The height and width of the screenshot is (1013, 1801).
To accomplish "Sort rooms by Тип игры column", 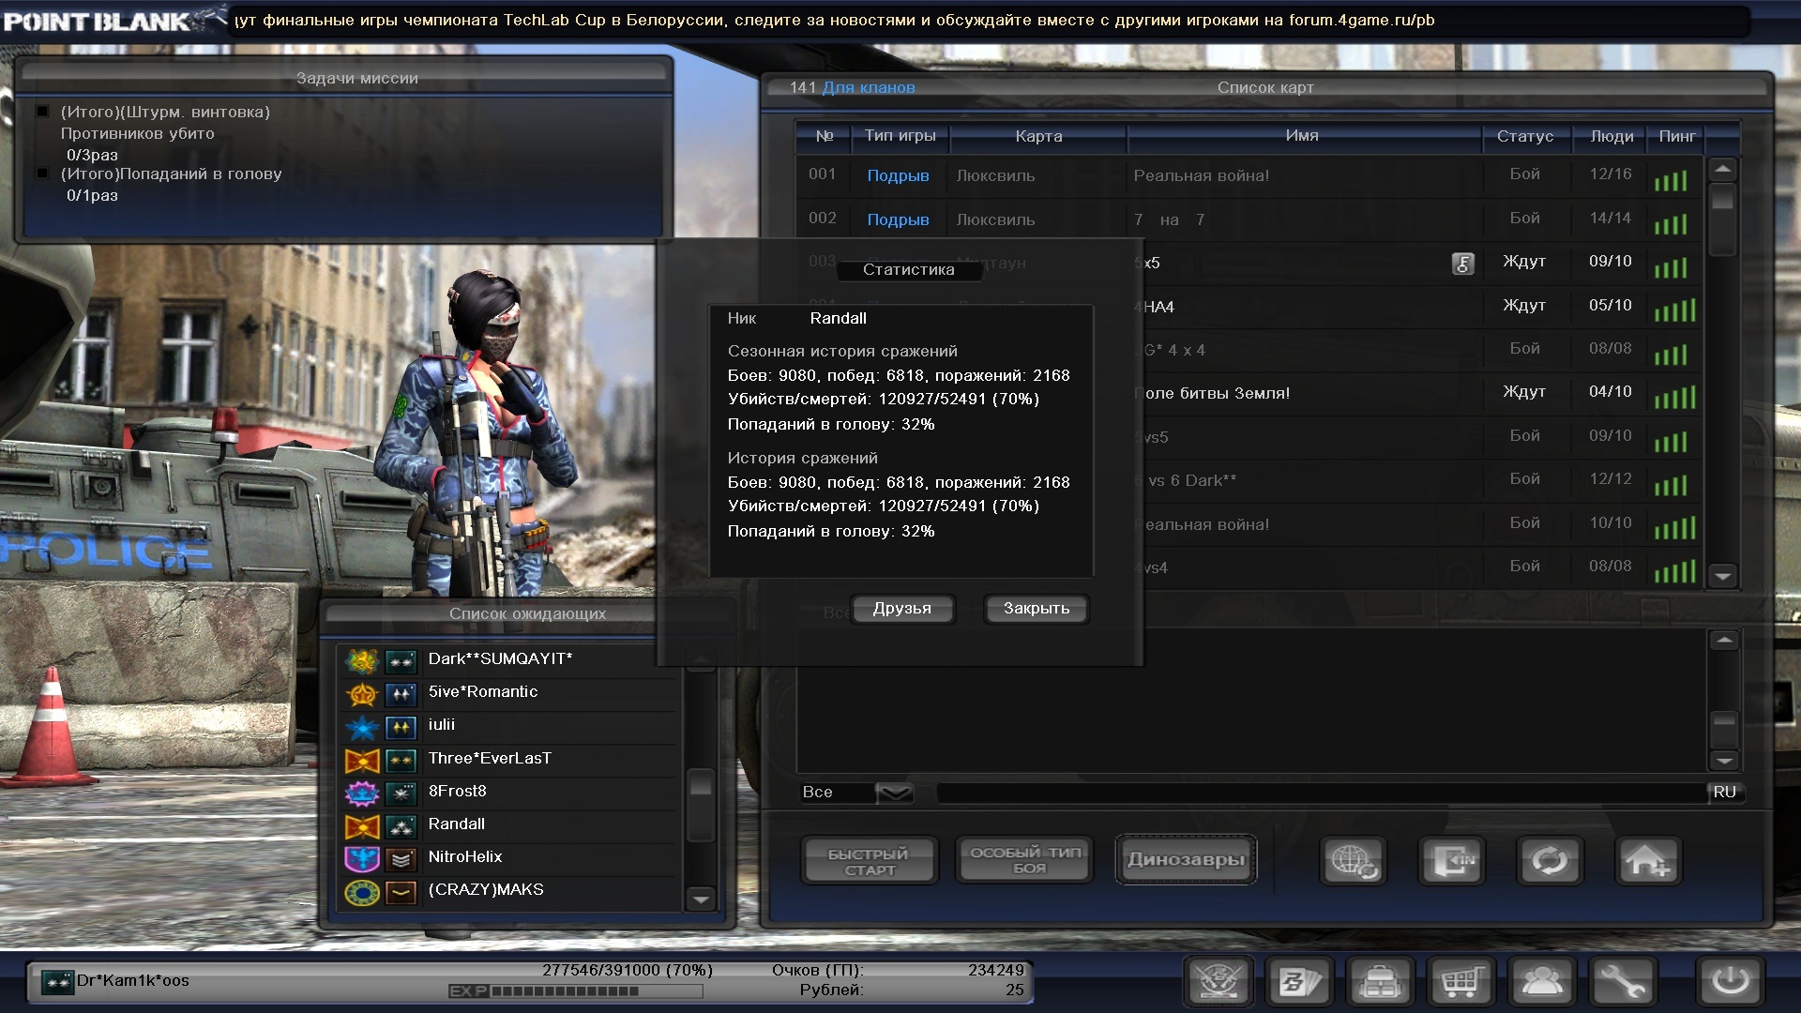I will click(x=900, y=137).
